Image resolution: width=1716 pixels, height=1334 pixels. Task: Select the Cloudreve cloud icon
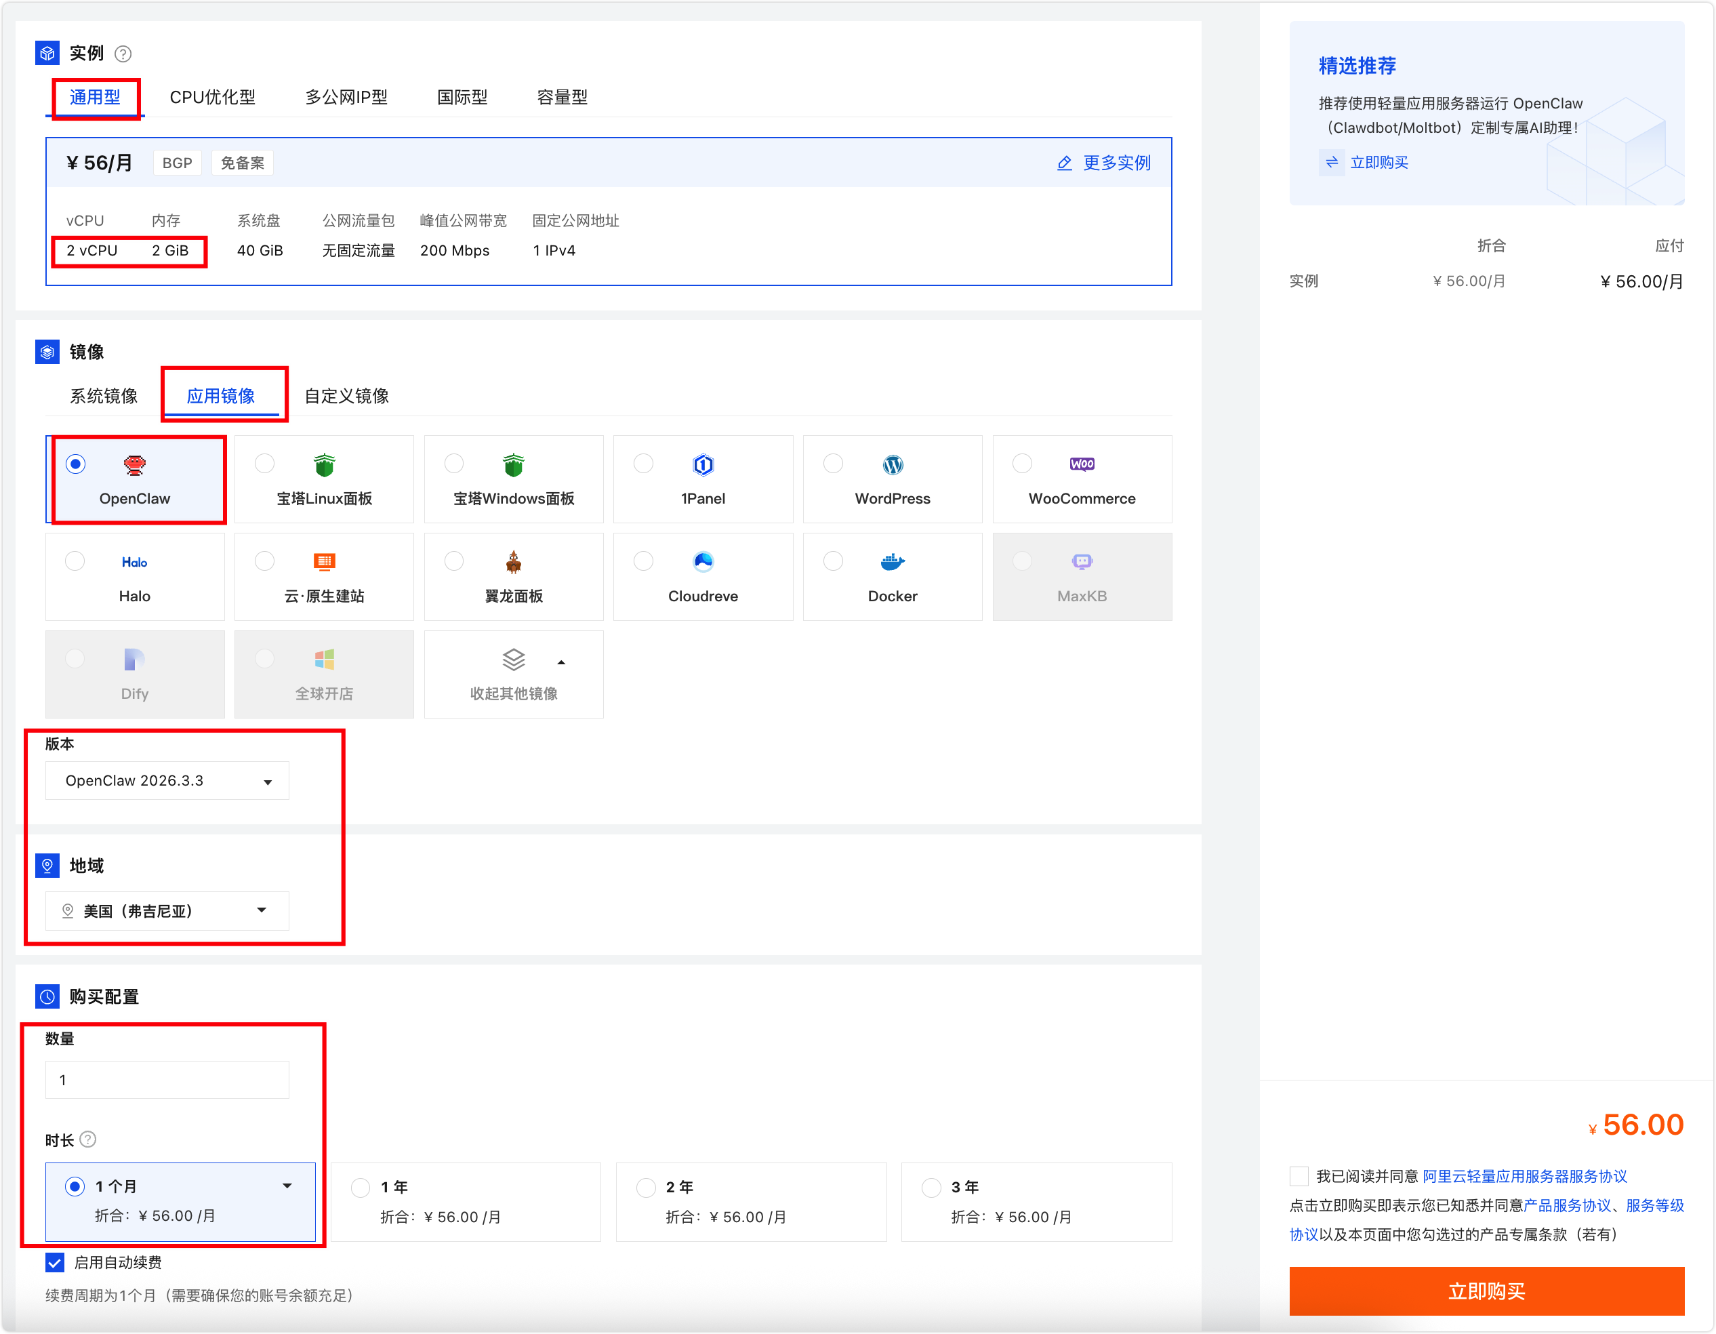[x=702, y=562]
